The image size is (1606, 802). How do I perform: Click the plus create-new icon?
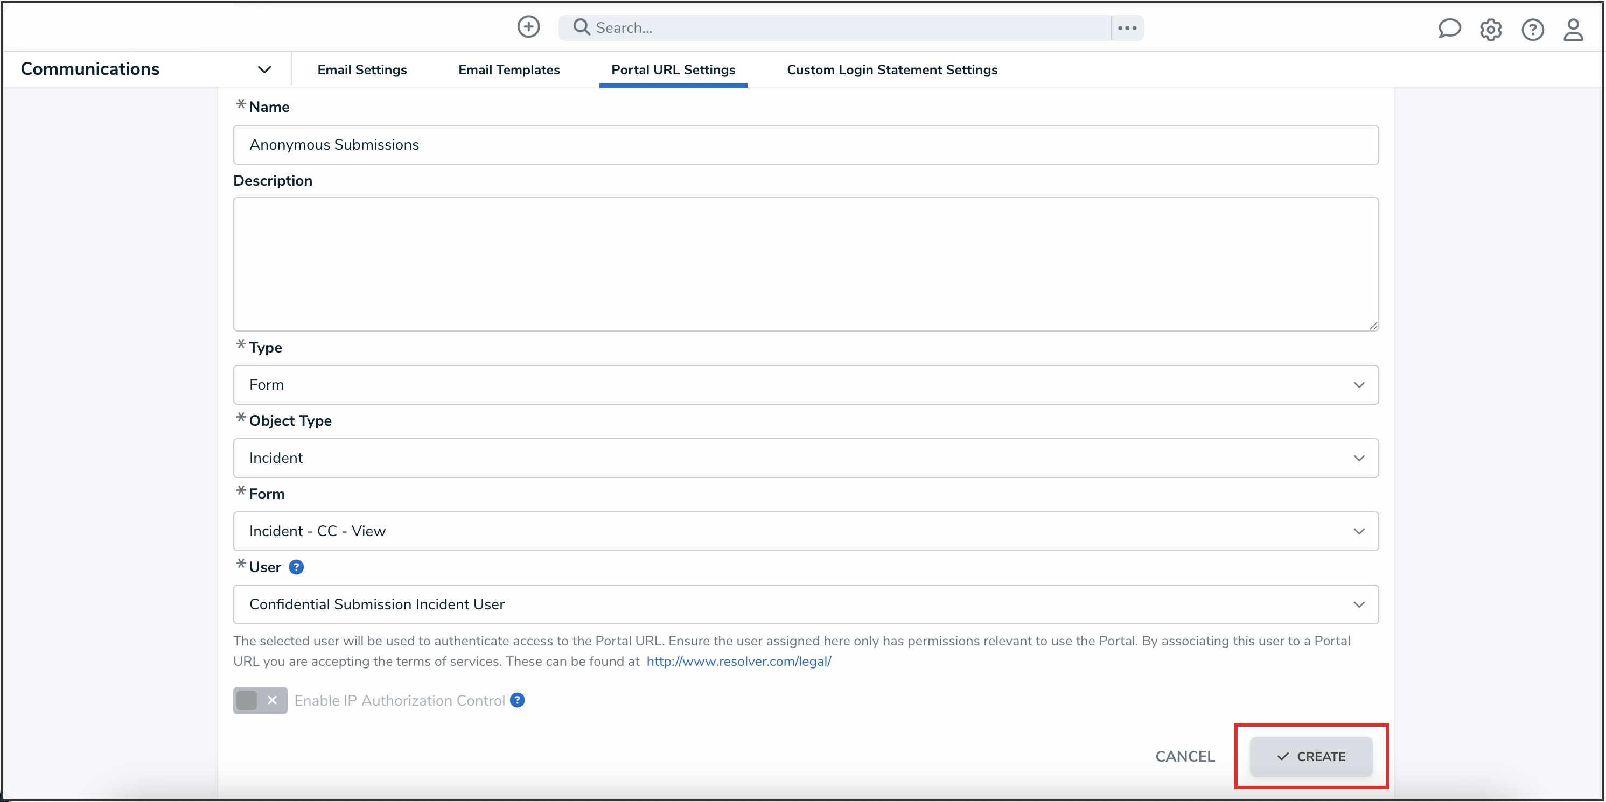click(528, 27)
